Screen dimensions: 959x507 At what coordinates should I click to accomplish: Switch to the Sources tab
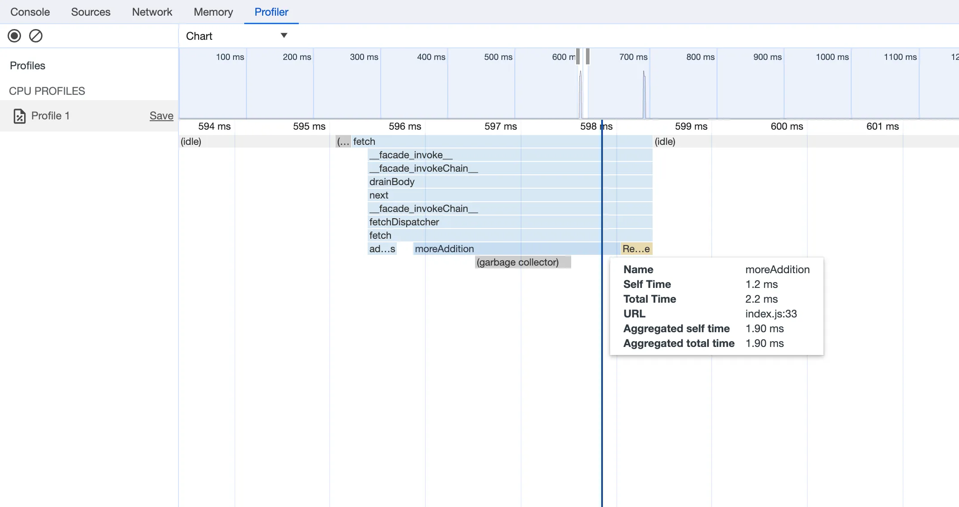tap(91, 12)
